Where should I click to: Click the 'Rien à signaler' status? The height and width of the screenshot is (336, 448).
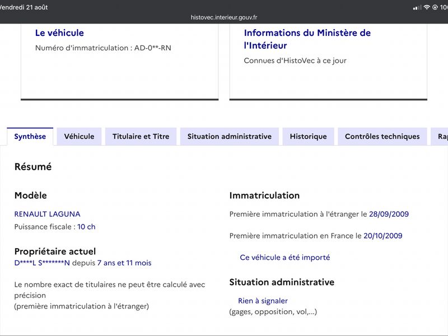click(x=263, y=301)
